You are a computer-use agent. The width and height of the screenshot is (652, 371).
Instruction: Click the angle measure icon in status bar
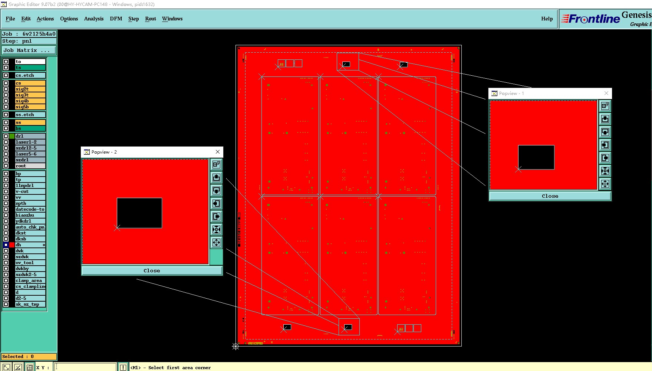[x=18, y=367]
